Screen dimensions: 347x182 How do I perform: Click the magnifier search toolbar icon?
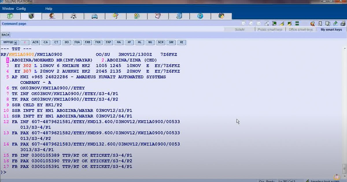coord(313,24)
